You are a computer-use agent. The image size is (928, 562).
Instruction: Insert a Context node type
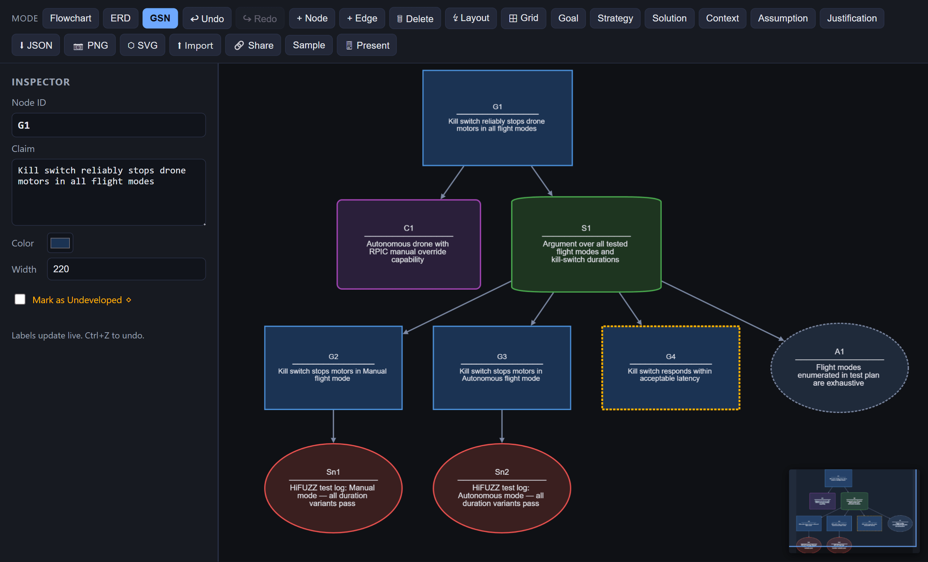pyautogui.click(x=722, y=18)
